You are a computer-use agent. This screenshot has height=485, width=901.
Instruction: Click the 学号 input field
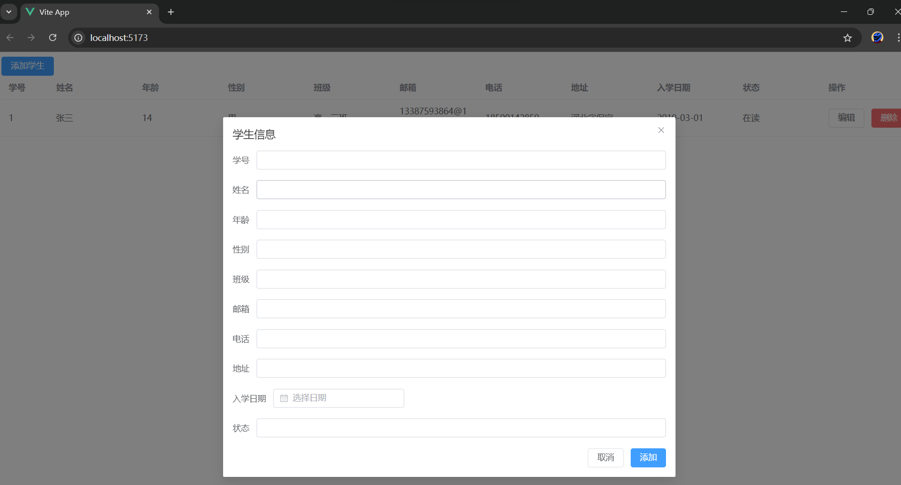(x=461, y=160)
